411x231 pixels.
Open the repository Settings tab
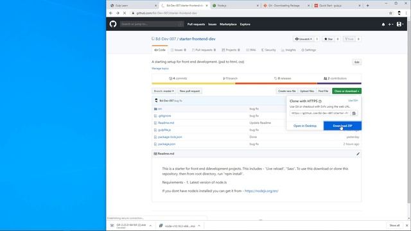coord(308,50)
